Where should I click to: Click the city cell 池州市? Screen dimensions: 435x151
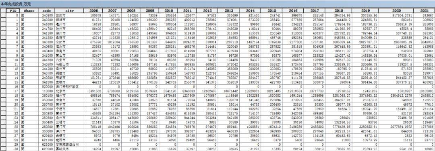click(69, 29)
